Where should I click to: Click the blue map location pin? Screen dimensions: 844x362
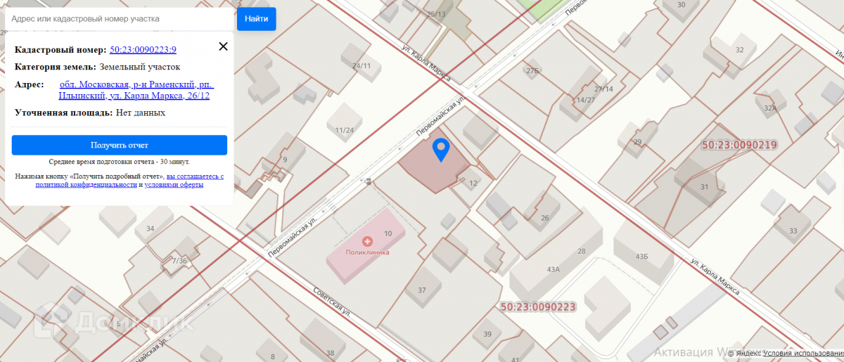tap(441, 150)
